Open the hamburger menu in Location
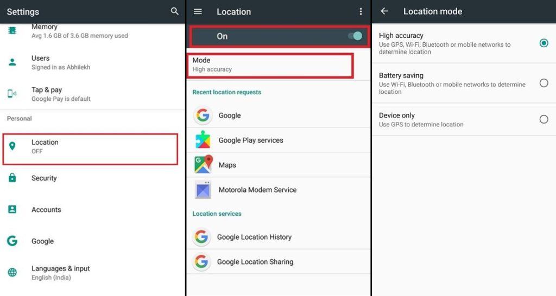Image resolution: width=556 pixels, height=296 pixels. tap(198, 11)
